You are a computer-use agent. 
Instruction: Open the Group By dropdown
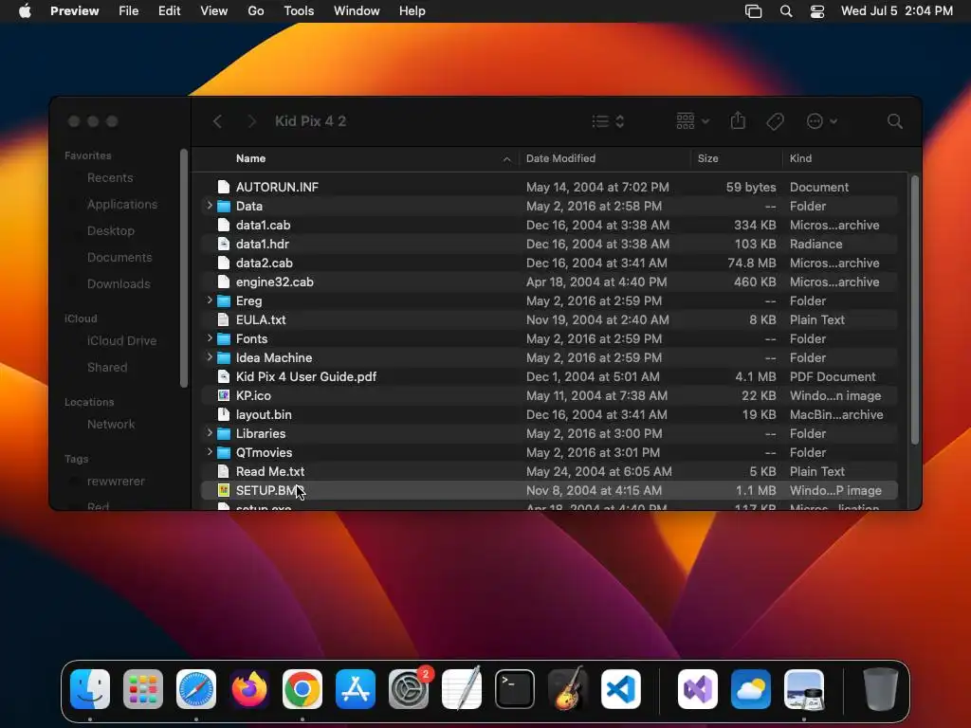click(x=692, y=120)
